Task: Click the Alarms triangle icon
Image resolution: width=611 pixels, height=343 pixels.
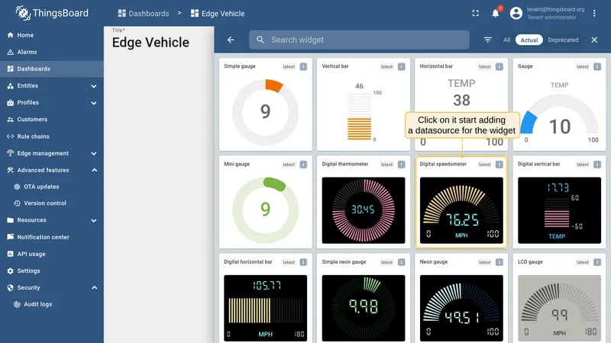Action: click(10, 52)
